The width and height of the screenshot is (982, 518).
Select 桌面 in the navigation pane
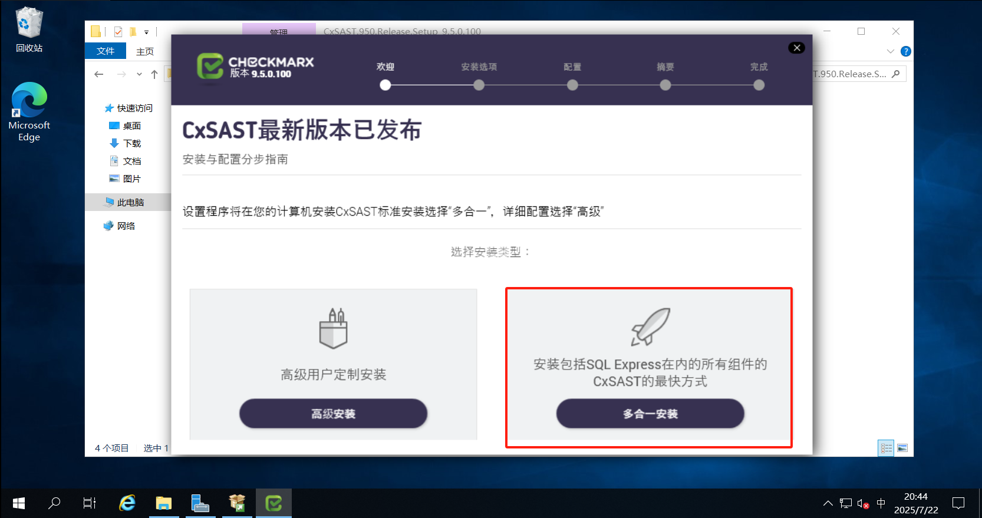coord(125,126)
